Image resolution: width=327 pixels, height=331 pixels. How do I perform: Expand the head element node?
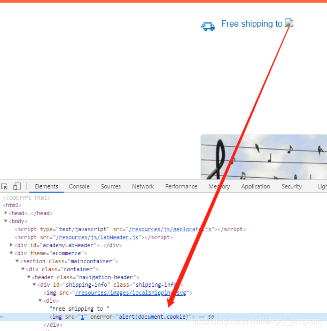[x=6, y=213]
